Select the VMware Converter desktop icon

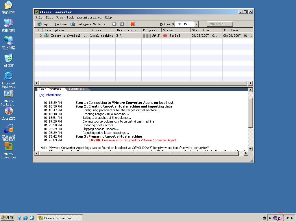click(8, 150)
